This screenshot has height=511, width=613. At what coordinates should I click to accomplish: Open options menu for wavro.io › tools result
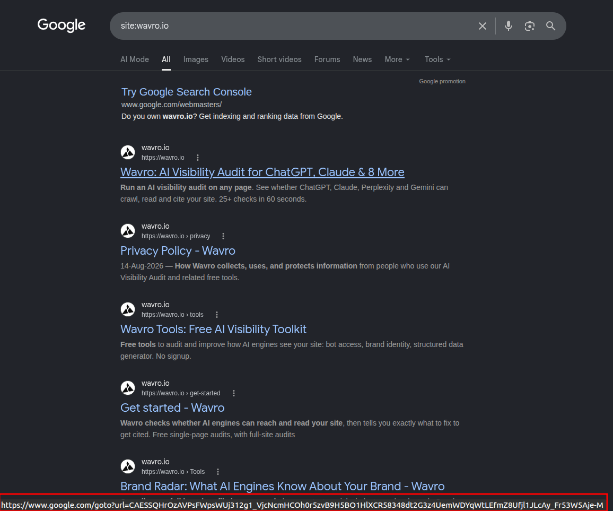coord(217,315)
